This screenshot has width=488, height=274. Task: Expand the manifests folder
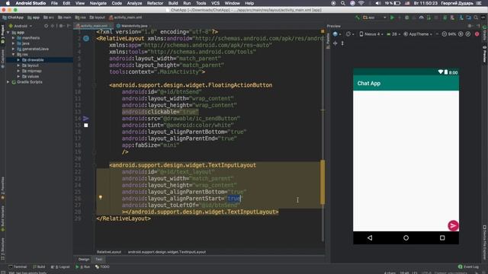[x=14, y=38]
